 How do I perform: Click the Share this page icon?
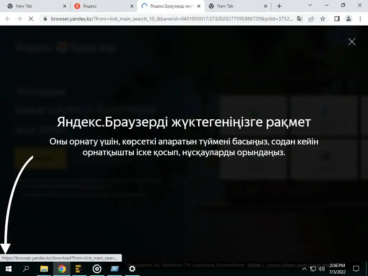point(311,19)
